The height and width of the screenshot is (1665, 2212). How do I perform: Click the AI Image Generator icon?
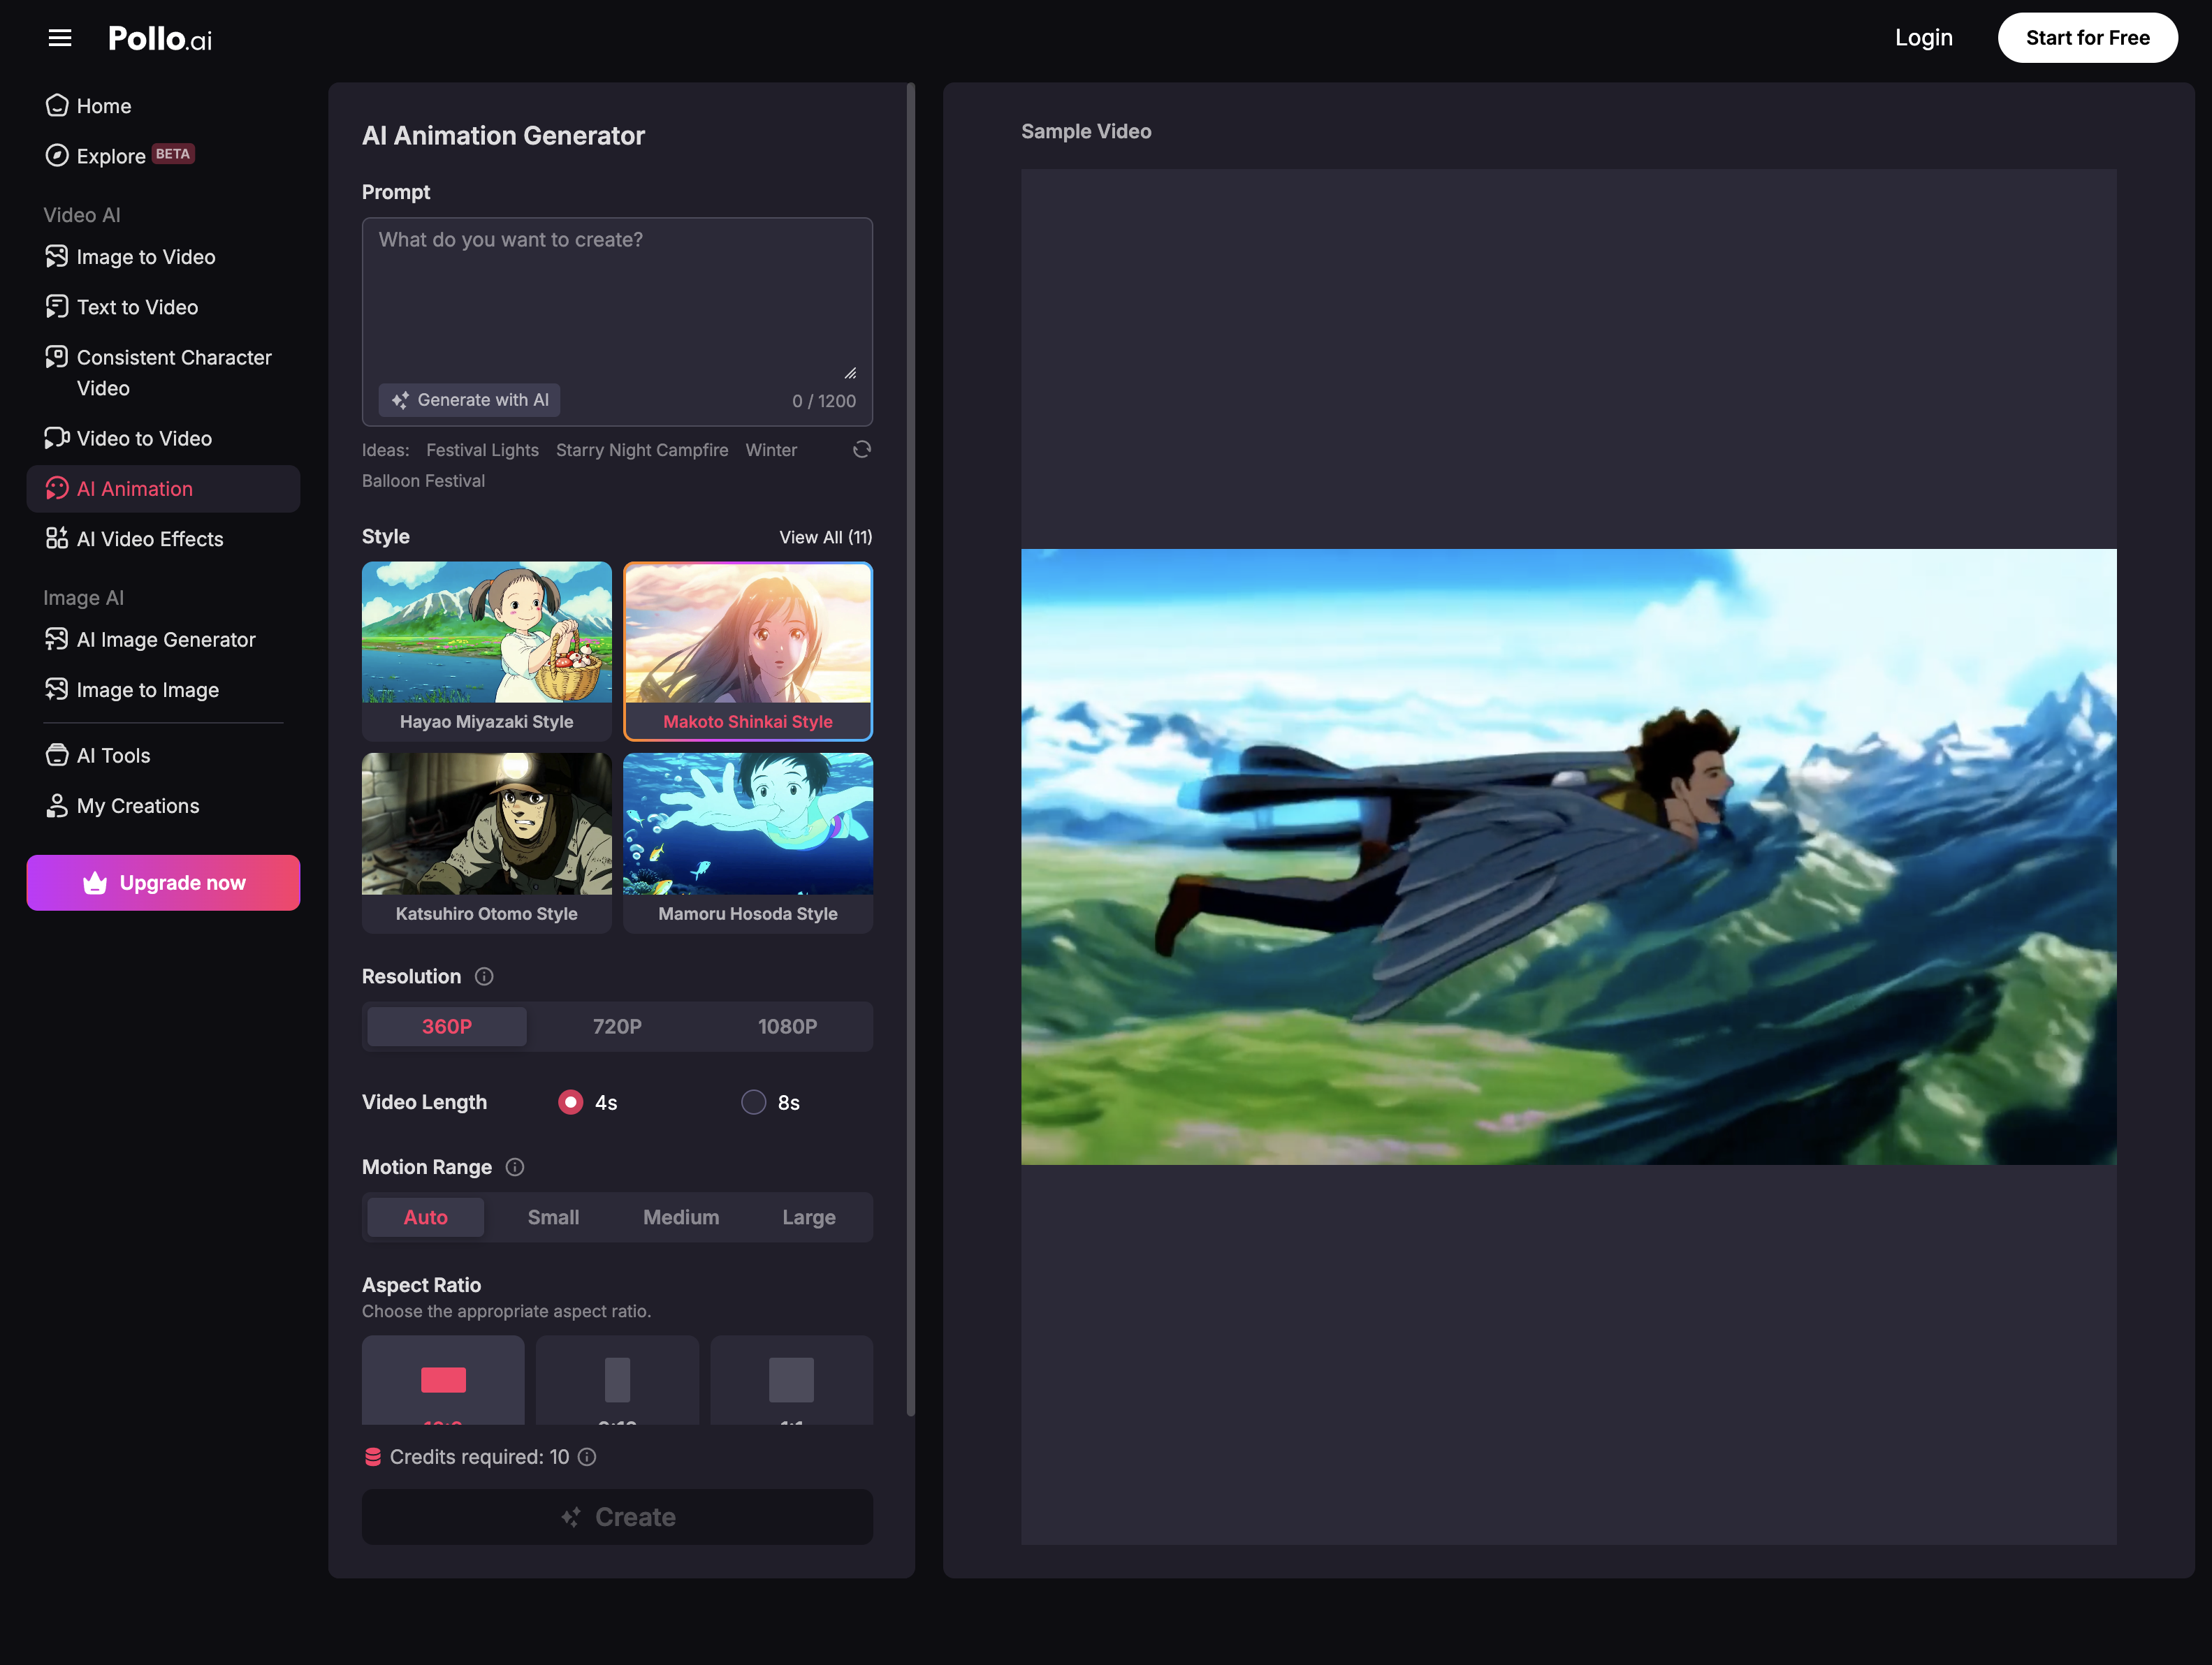(x=57, y=640)
